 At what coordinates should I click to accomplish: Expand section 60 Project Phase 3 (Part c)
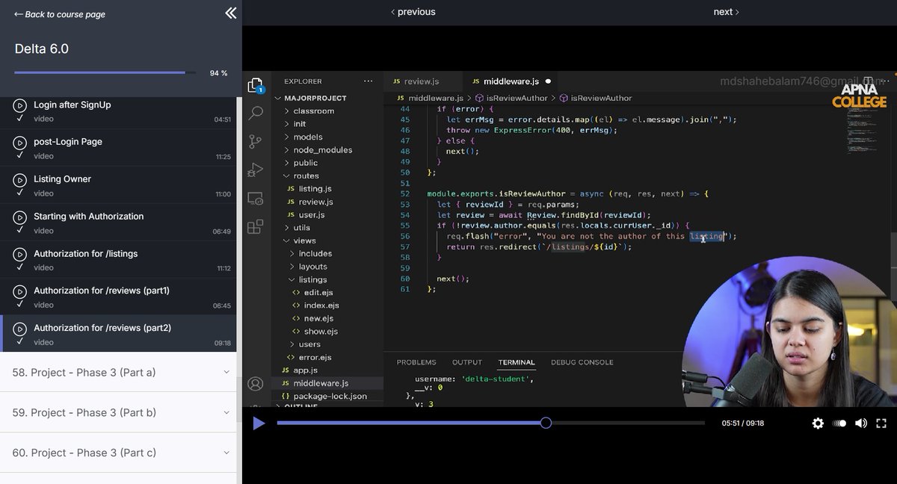click(x=118, y=453)
